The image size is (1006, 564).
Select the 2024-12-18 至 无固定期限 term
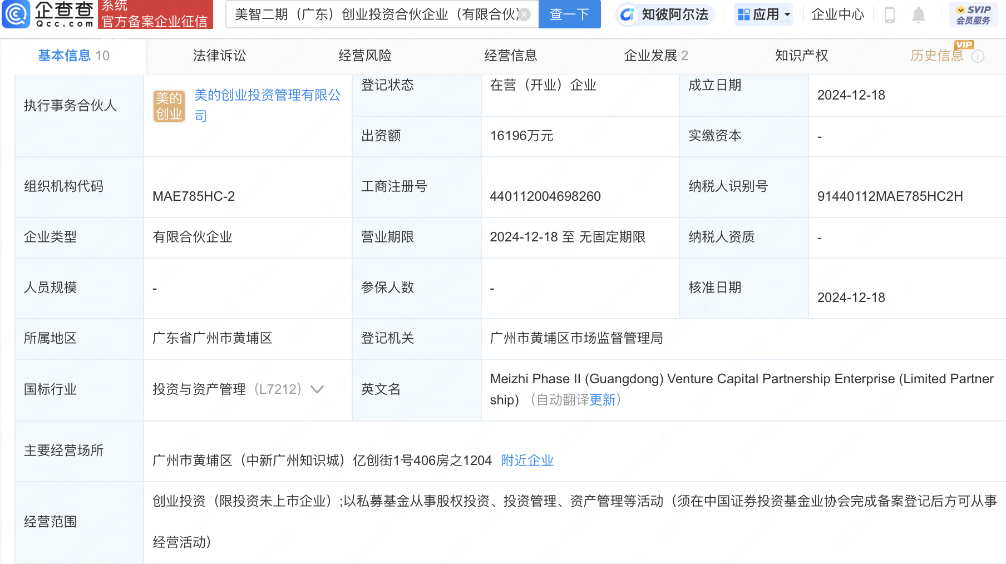point(568,237)
